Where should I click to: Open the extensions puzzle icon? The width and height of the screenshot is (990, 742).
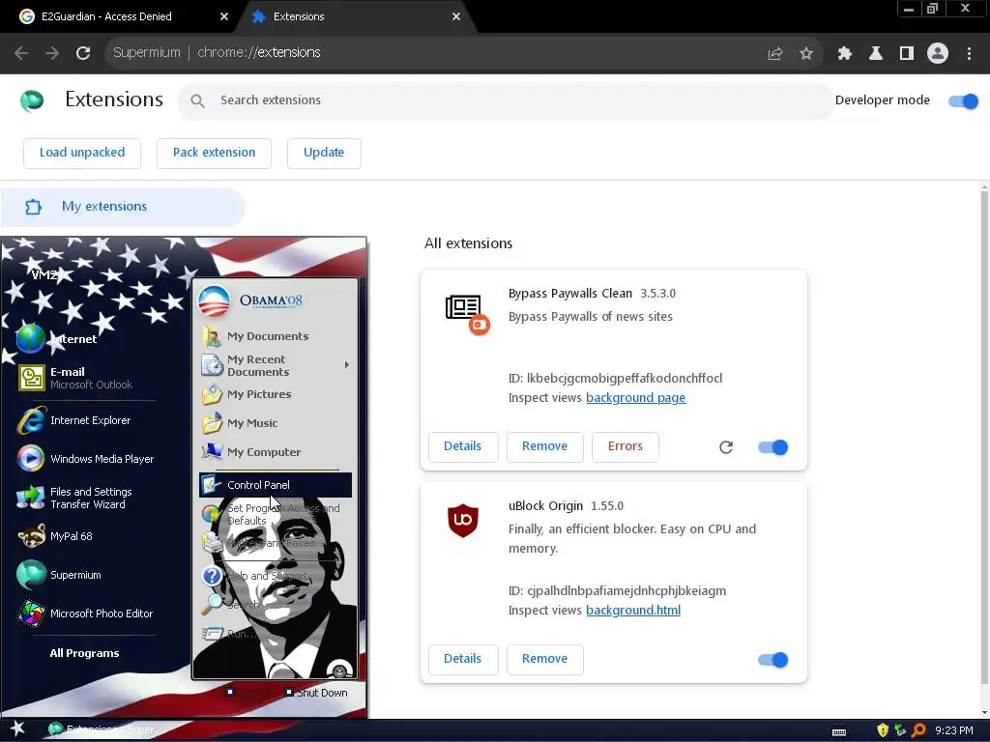pos(845,54)
